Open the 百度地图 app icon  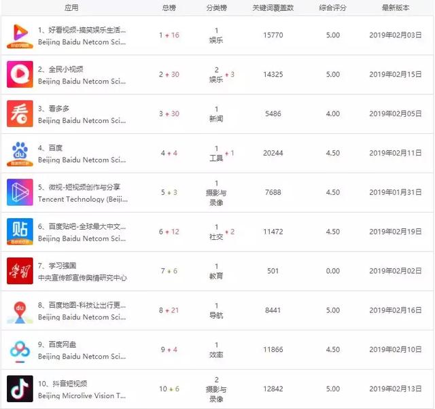20,310
